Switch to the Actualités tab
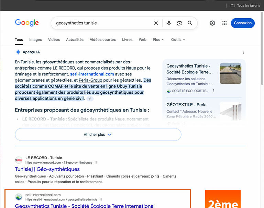The width and height of the screenshot is (264, 208). [x=75, y=40]
